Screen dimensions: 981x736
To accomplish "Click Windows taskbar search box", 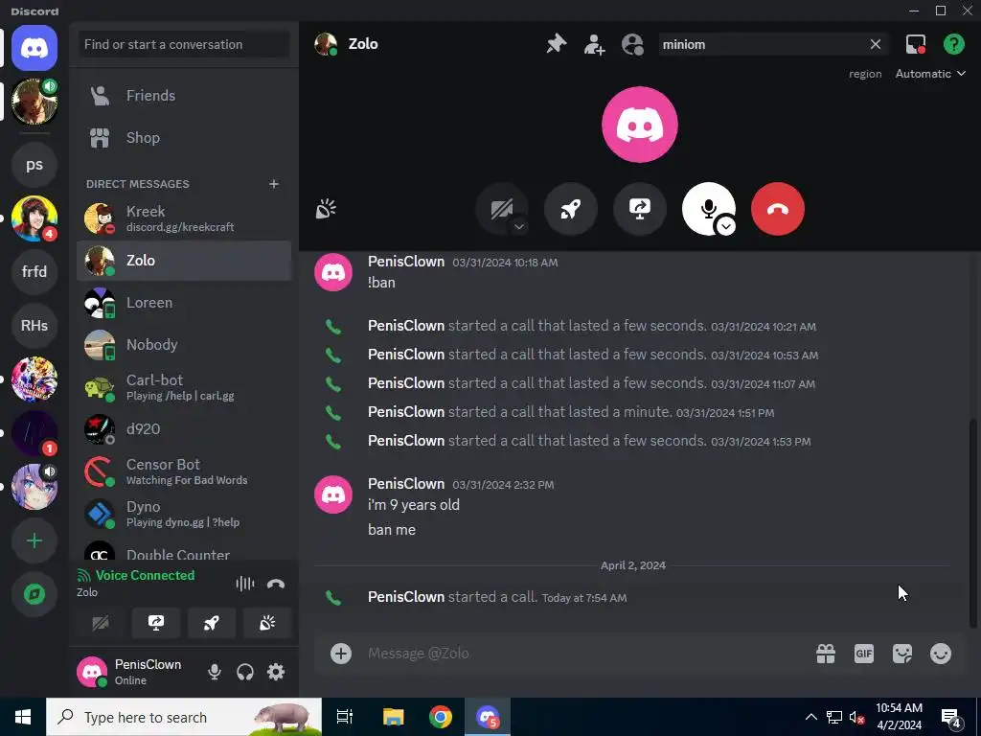I will (184, 717).
